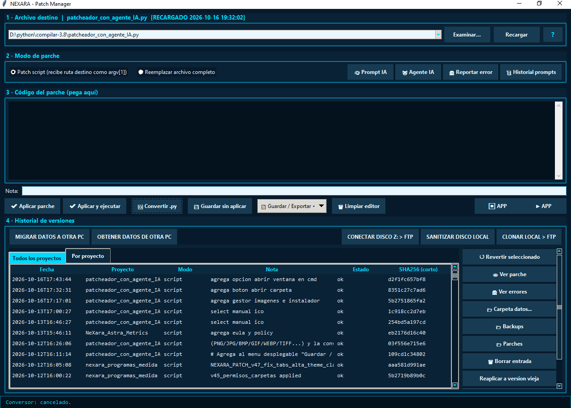571x408 pixels.
Task: Click Aplicar parche button
Action: click(33, 206)
